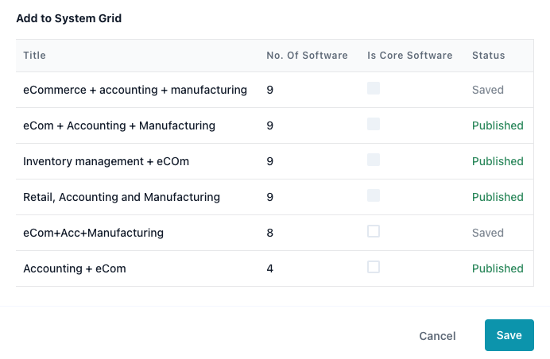The width and height of the screenshot is (550, 359).
Task: Click Published status in Accounting + eCom row
Action: [x=498, y=268]
